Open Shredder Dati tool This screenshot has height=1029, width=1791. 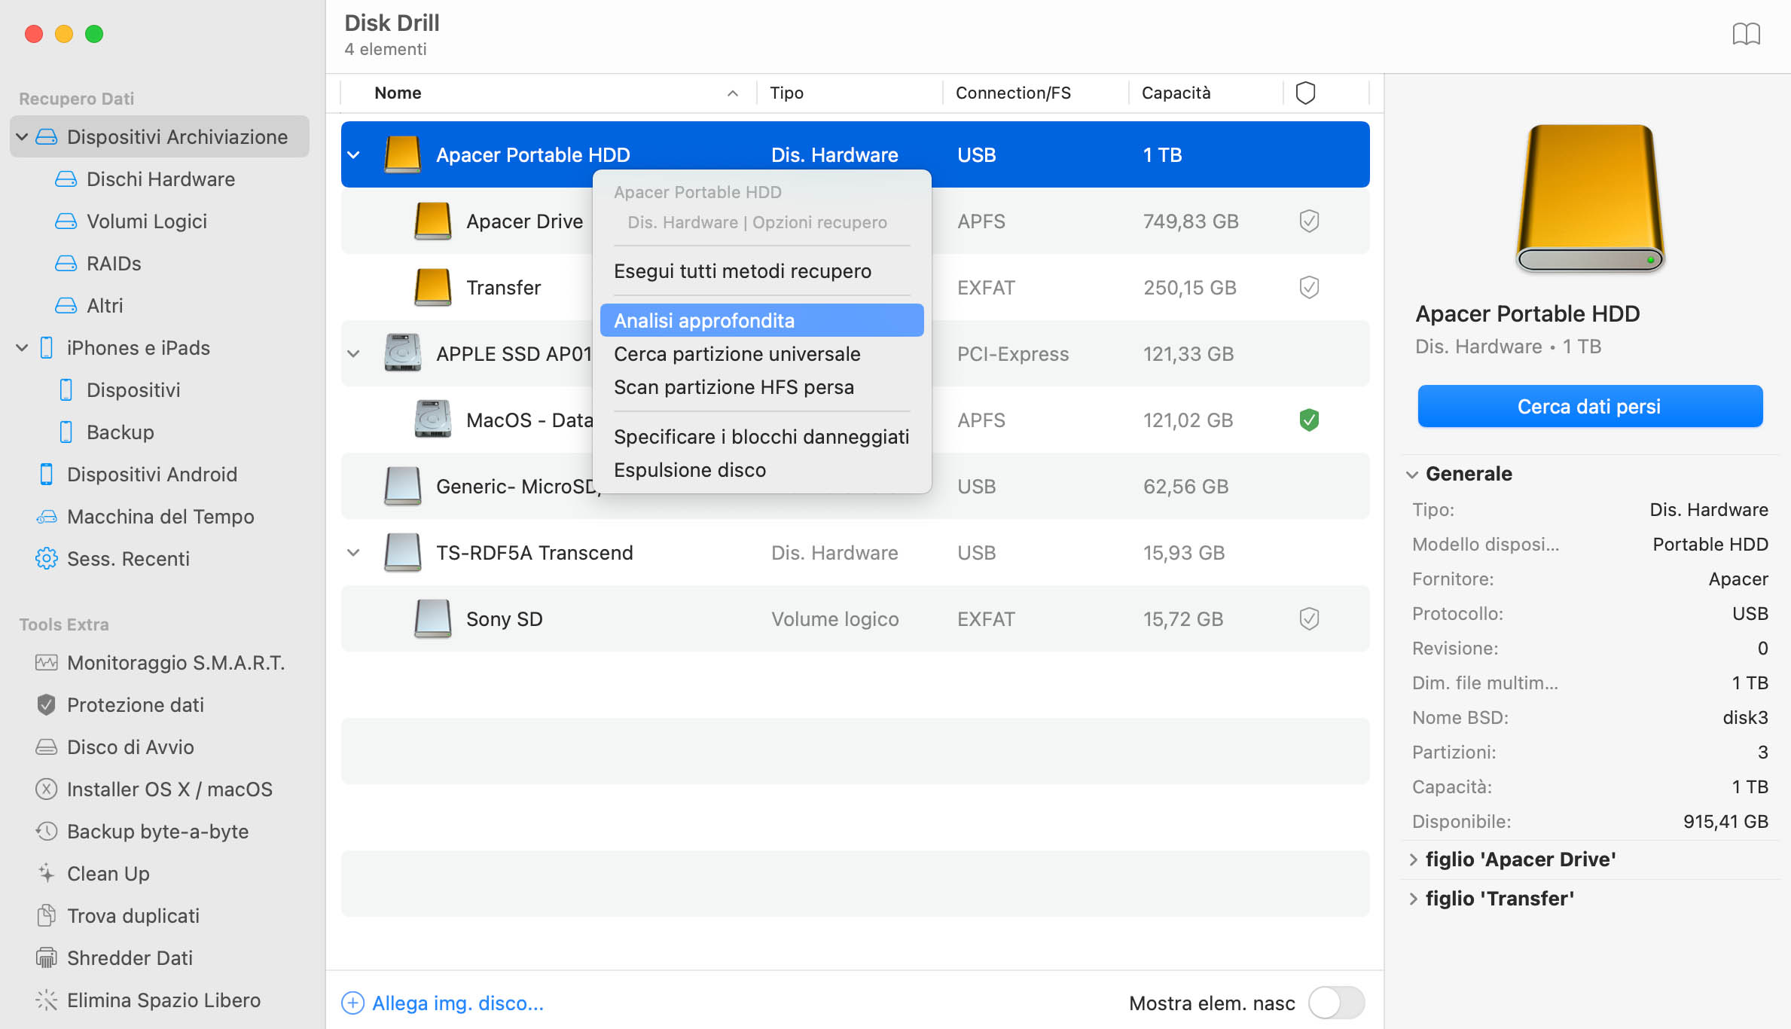tap(130, 958)
